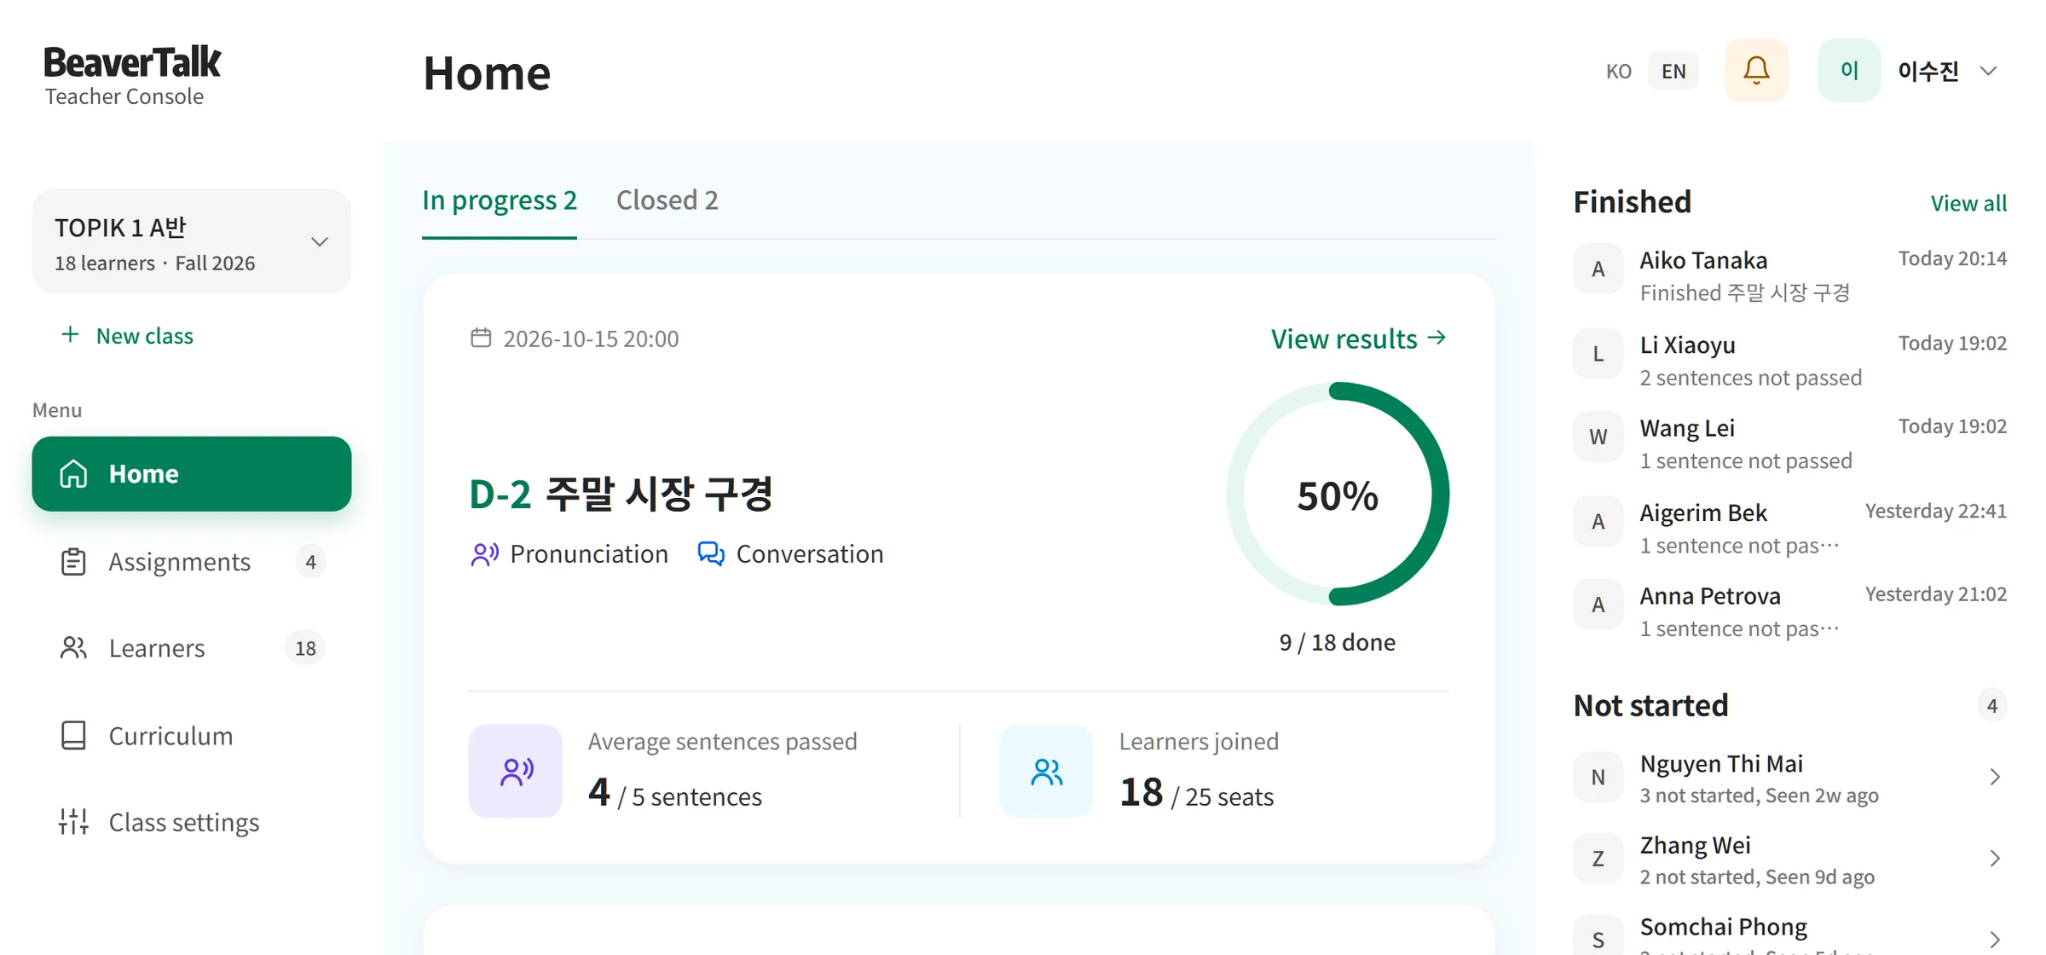Switch language to KO
The height and width of the screenshot is (955, 2046).
[1619, 71]
